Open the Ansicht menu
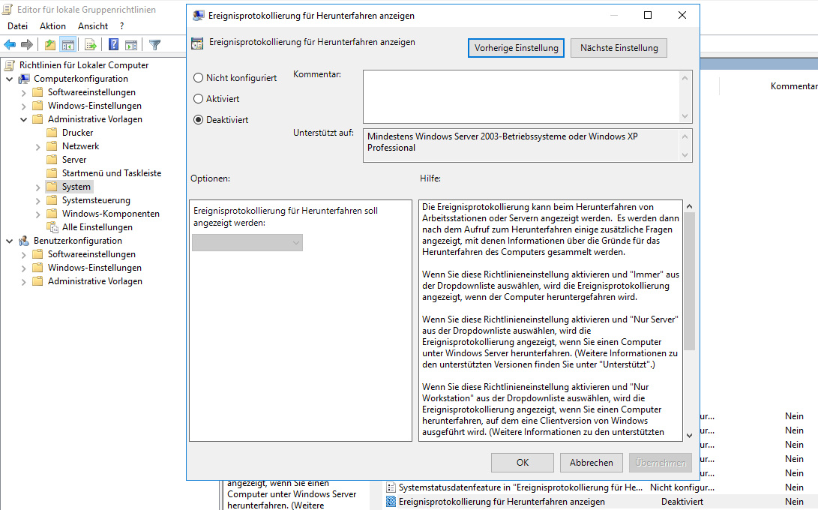The image size is (818, 510). (x=93, y=26)
